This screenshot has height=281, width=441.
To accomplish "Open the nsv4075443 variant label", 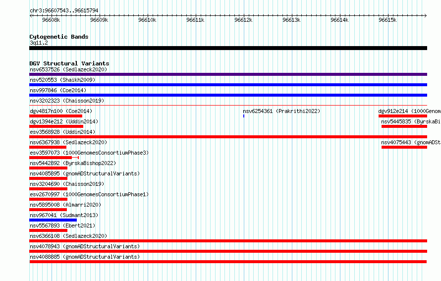I will coord(411,142).
